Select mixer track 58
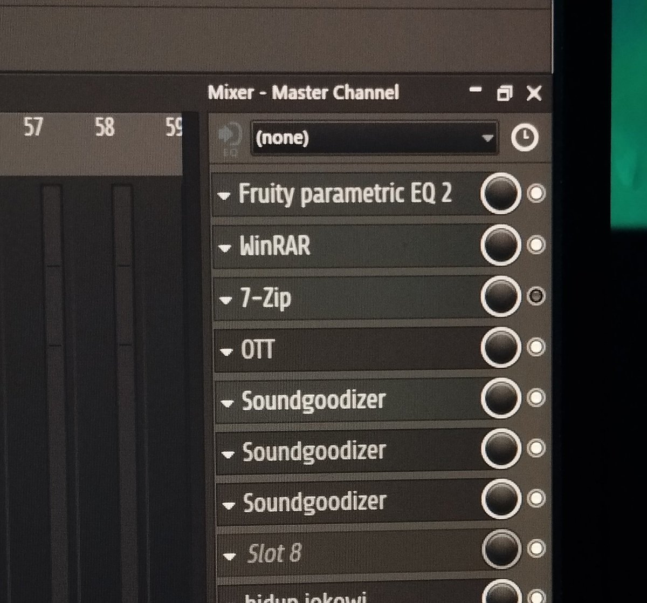The width and height of the screenshot is (647, 603). [x=104, y=127]
